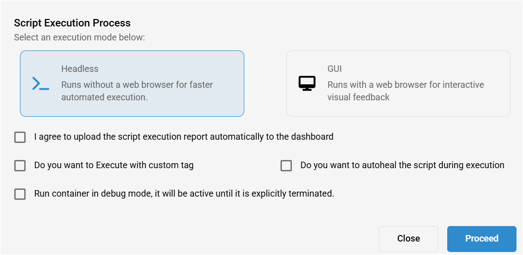The image size is (523, 255).
Task: Click the "Execute with custom tag" label text
Action: 114,165
